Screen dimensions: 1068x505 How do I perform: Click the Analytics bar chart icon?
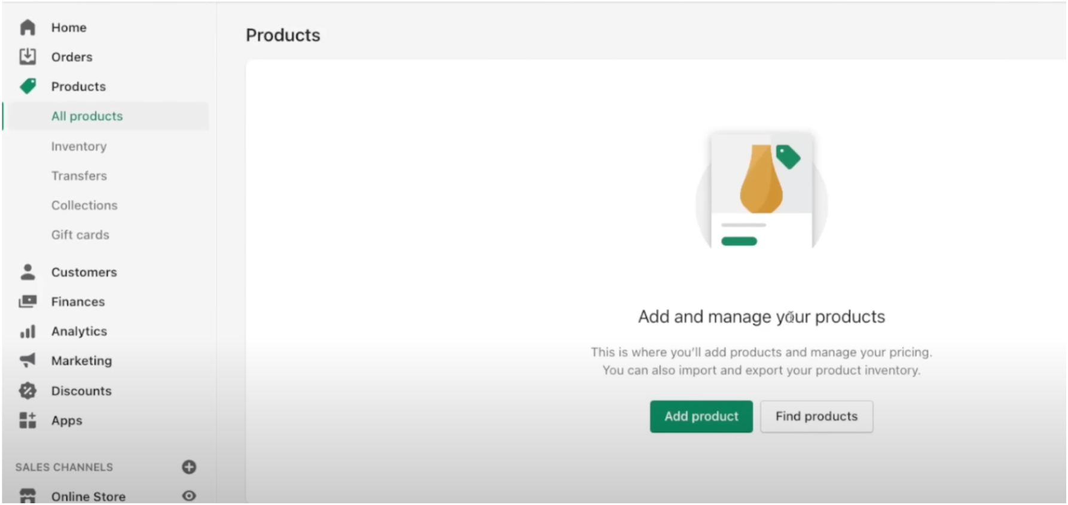(x=28, y=331)
